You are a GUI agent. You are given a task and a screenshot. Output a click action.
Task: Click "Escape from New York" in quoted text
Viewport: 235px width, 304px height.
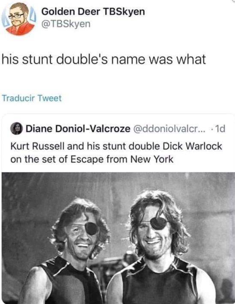[x=122, y=159]
